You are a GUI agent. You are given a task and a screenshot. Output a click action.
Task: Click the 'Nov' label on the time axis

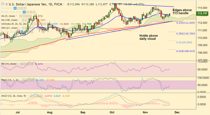coord(145,112)
